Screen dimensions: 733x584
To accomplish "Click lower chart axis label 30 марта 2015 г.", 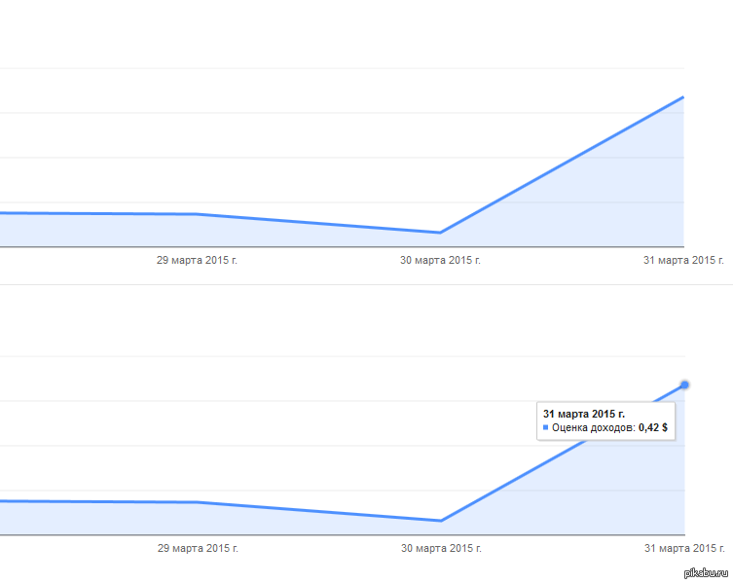I will click(441, 548).
